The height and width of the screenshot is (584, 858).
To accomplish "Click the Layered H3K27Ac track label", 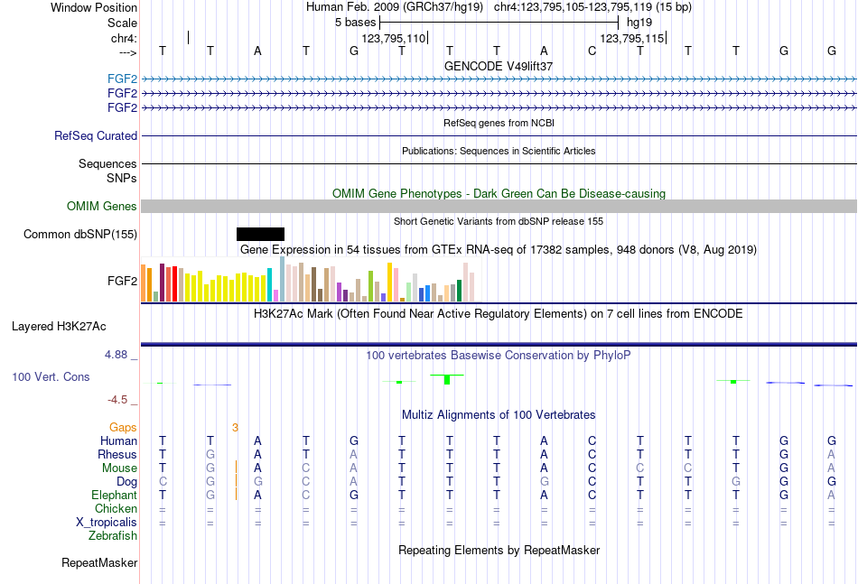I will click(59, 327).
